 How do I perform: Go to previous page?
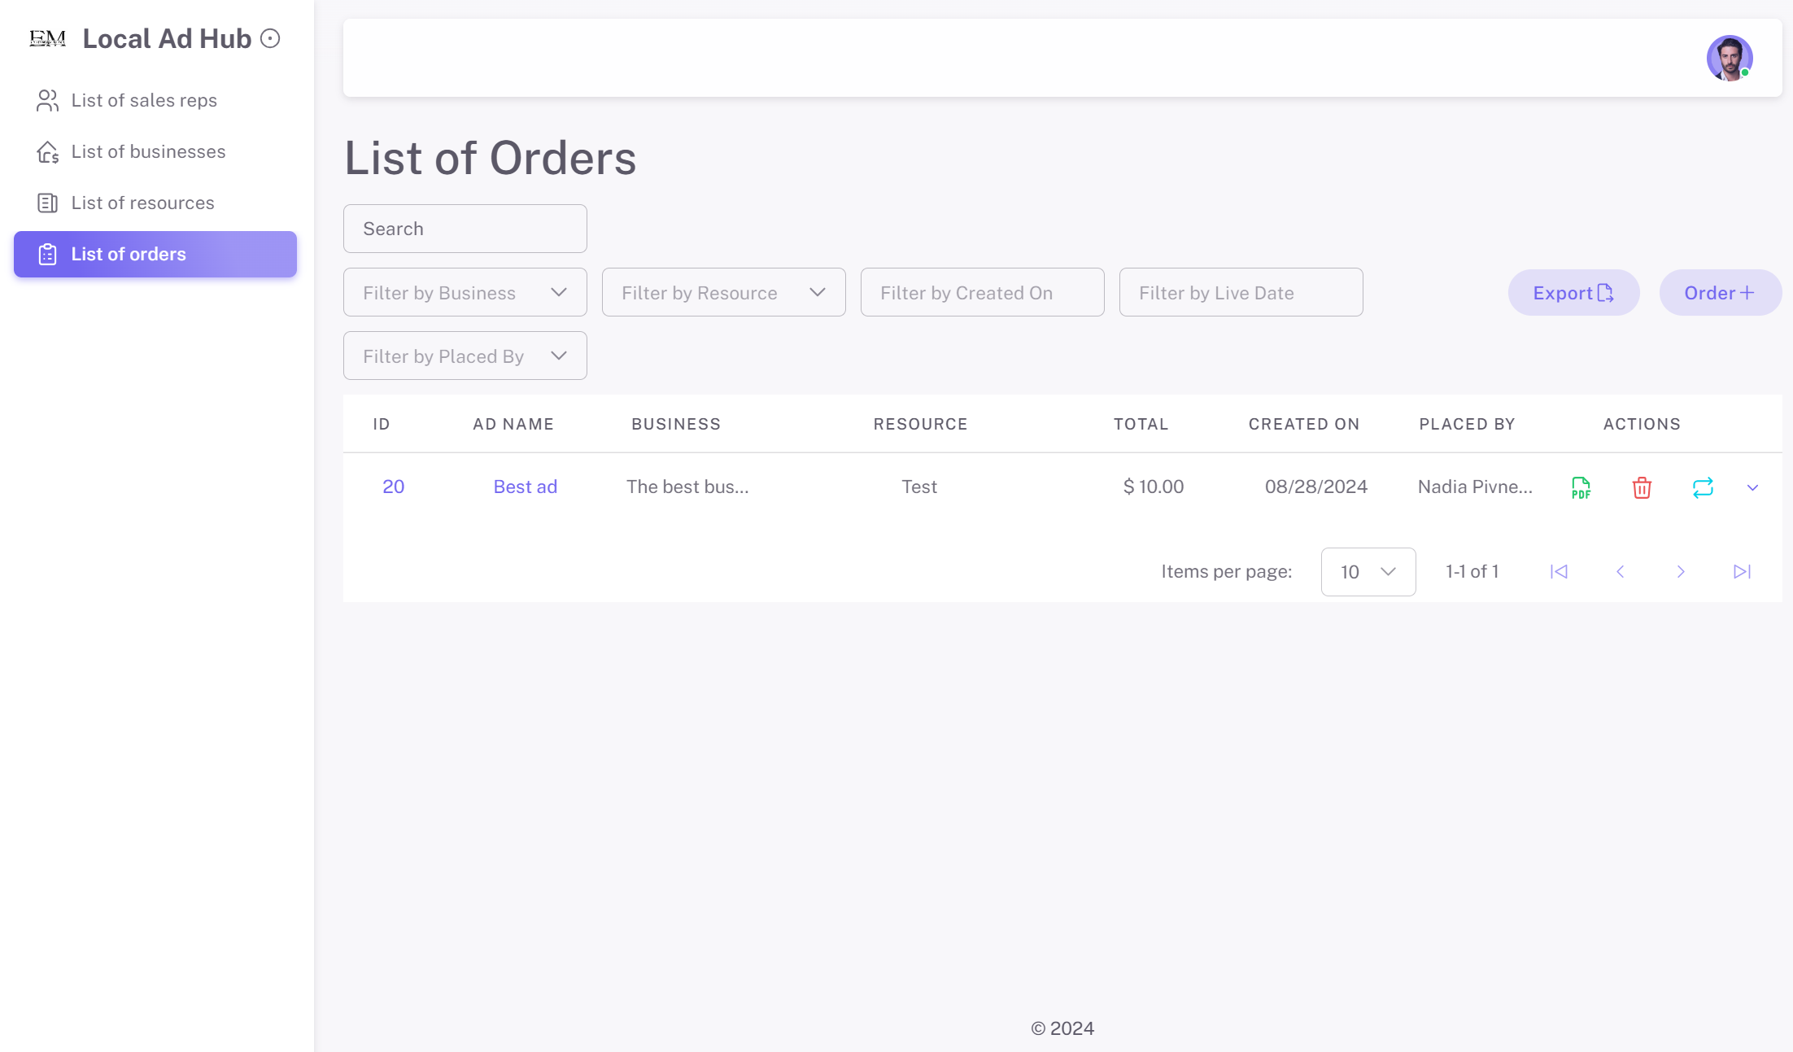tap(1620, 572)
